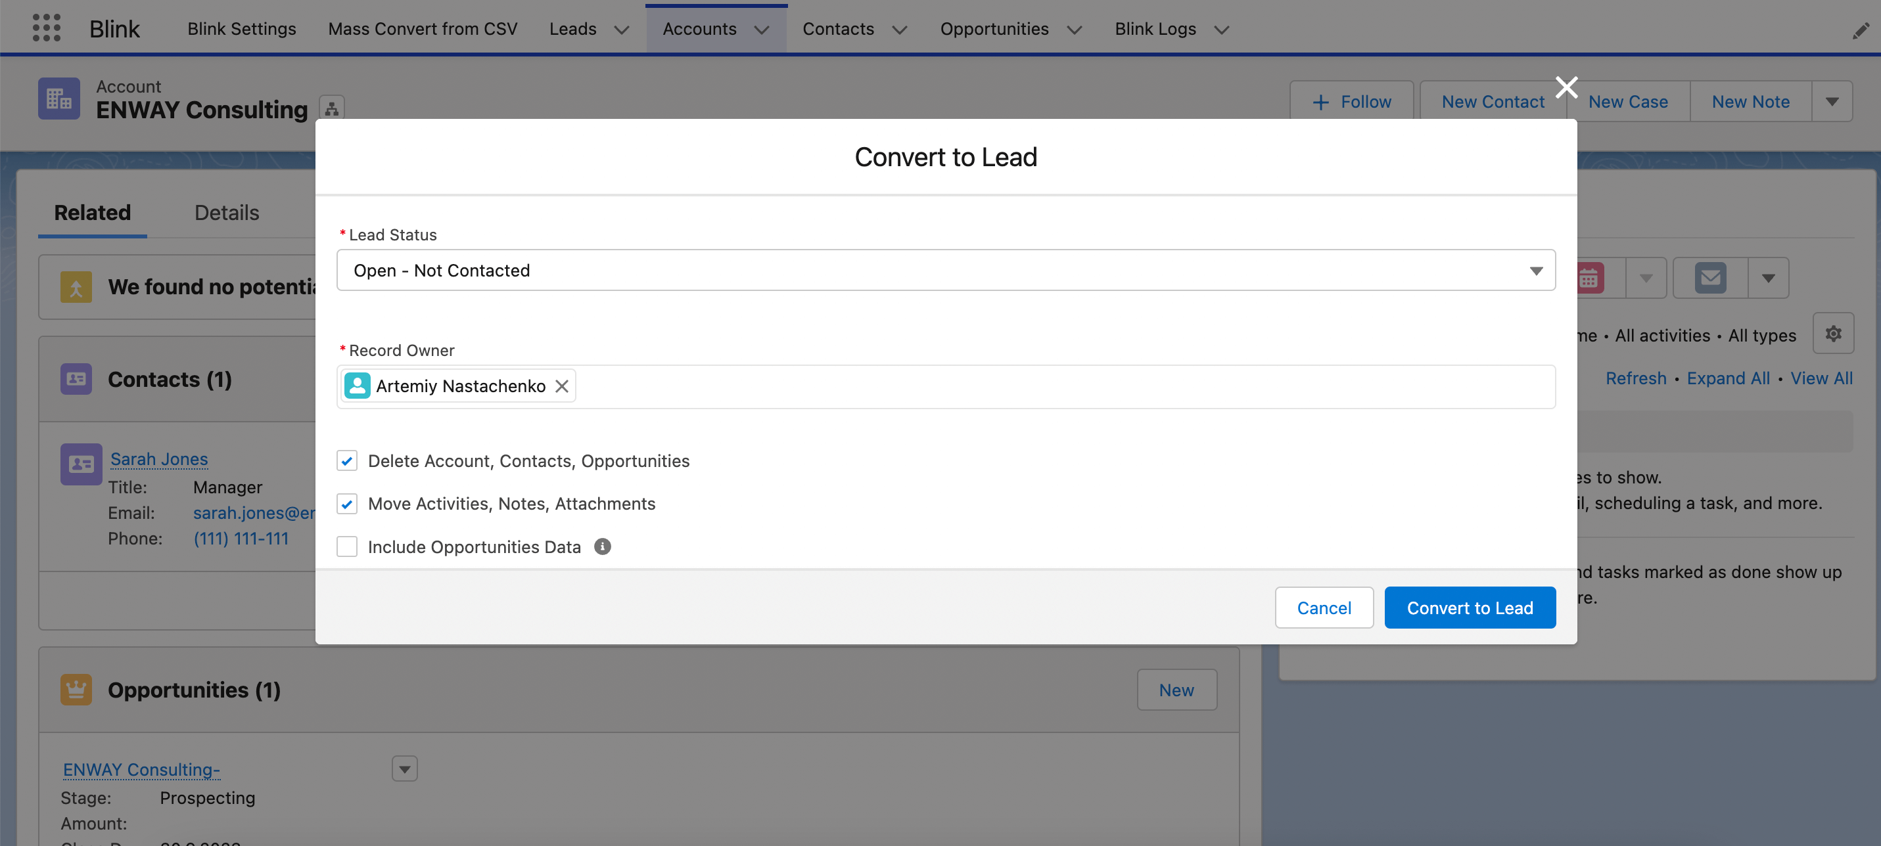
Task: Expand the Accounts navigation dropdown
Action: [x=763, y=26]
